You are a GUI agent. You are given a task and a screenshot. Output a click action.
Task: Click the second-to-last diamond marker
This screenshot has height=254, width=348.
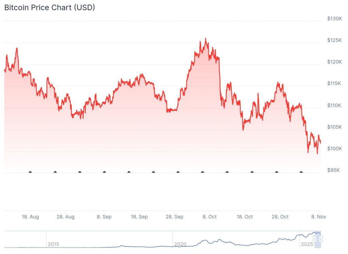pos(276,172)
